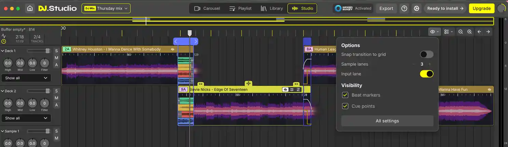Open the settings gear icon

pyautogui.click(x=416, y=9)
